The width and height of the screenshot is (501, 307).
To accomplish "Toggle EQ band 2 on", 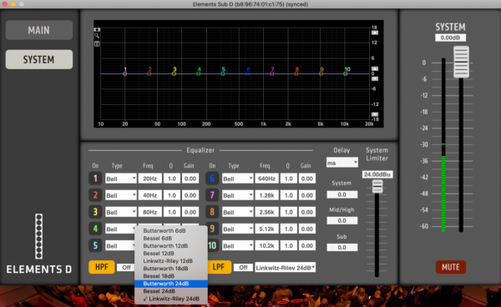I will (x=95, y=195).
